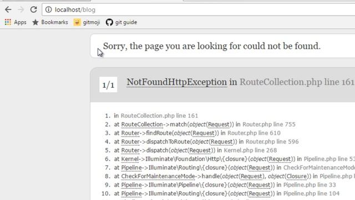The height and width of the screenshot is (200, 355).
Task: Click the Request link in dispatchToRoute row
Action: coord(222,142)
